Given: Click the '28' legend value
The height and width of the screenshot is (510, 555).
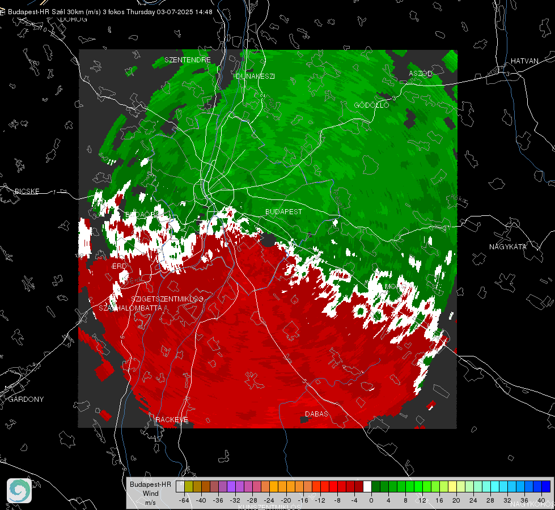Looking at the screenshot, I should [x=490, y=500].
